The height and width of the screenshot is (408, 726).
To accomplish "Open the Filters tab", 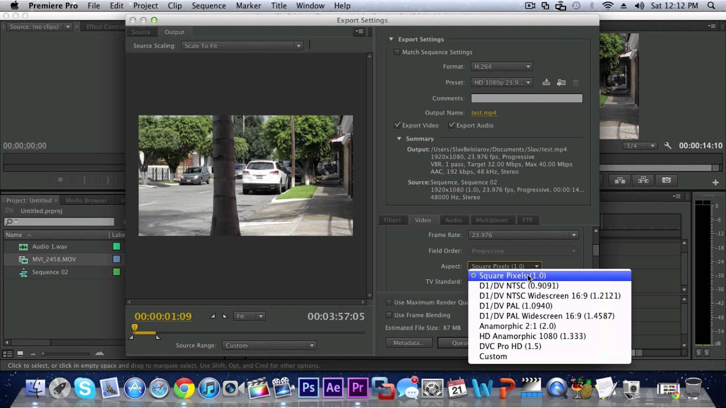I will pyautogui.click(x=392, y=220).
